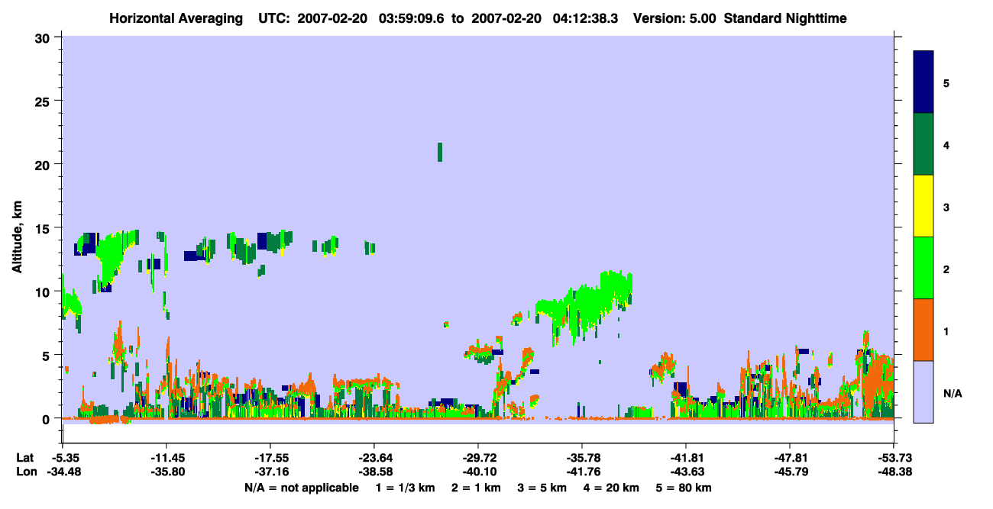Click the yellow level 3 legend swatch
The image size is (993, 509).
923,206
